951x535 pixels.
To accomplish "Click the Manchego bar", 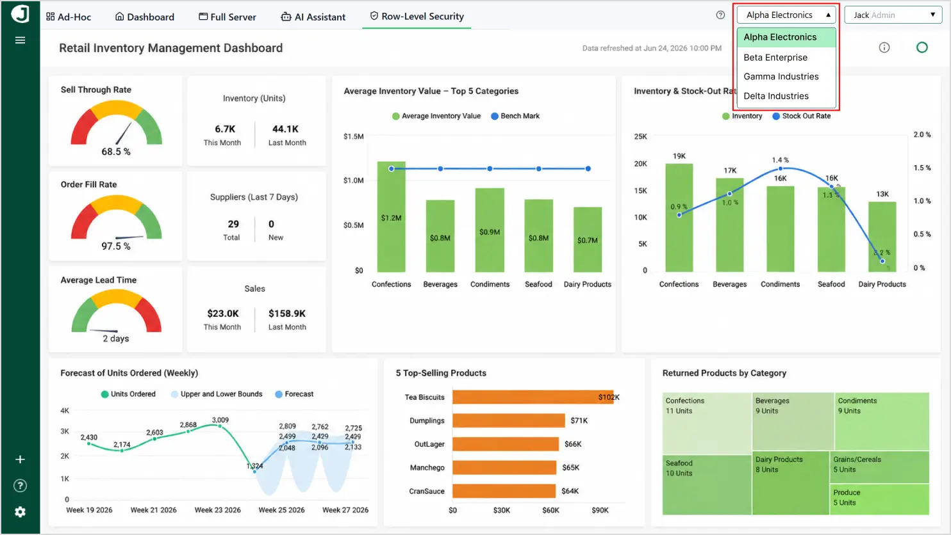I will [x=504, y=468].
